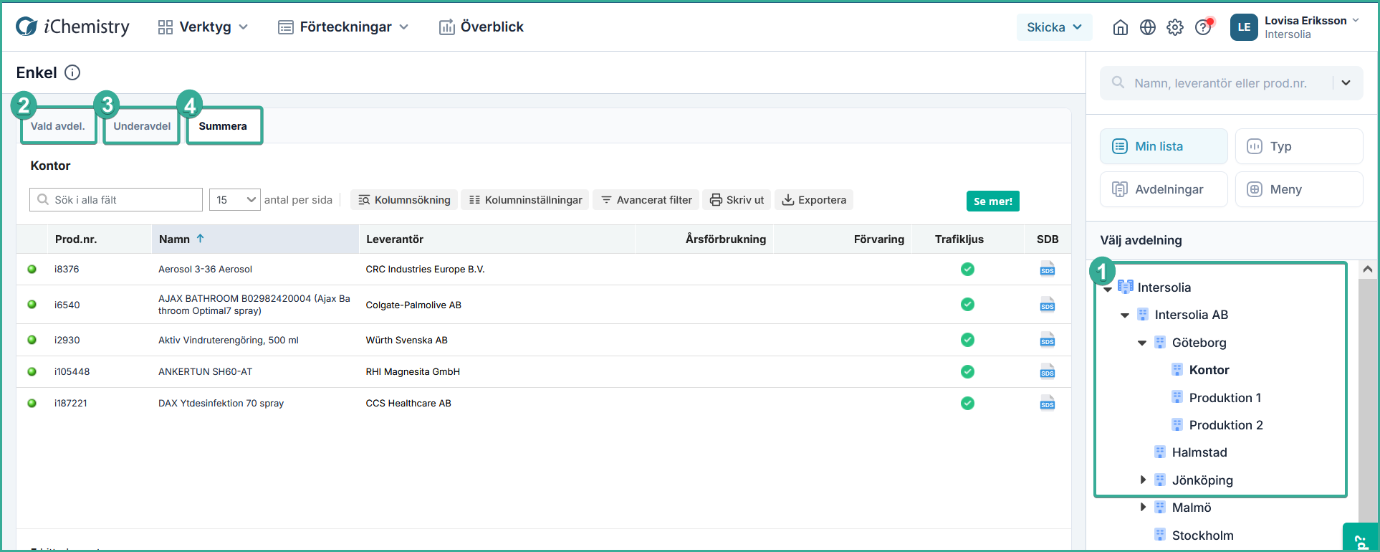The width and height of the screenshot is (1380, 552).
Task: Open the settings gear icon
Action: pyautogui.click(x=1175, y=27)
